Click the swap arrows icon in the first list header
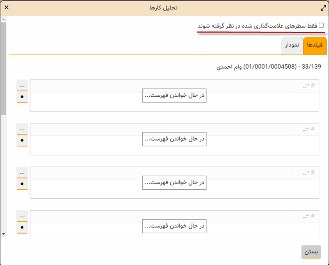 coord(306,86)
